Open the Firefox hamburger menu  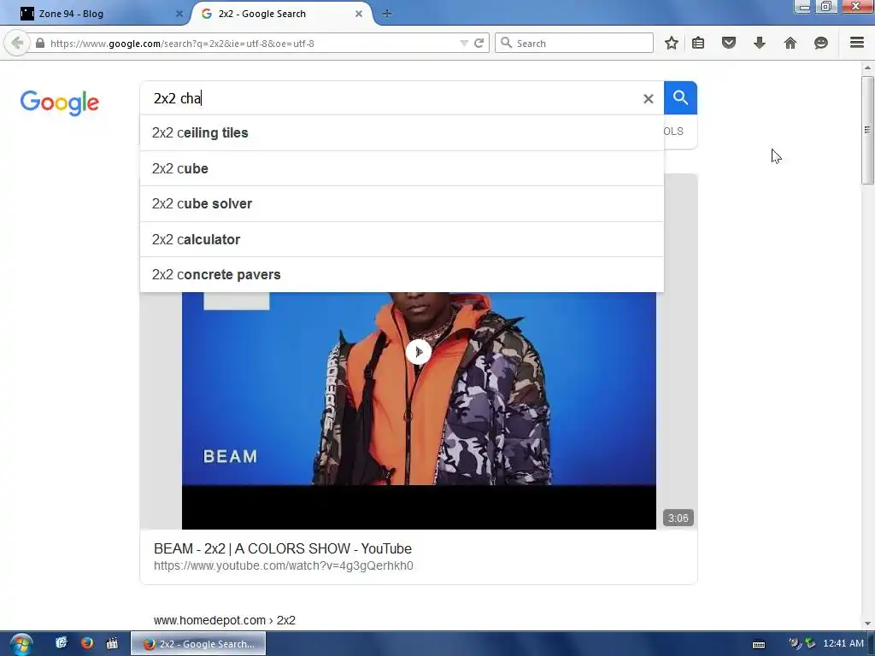(857, 43)
